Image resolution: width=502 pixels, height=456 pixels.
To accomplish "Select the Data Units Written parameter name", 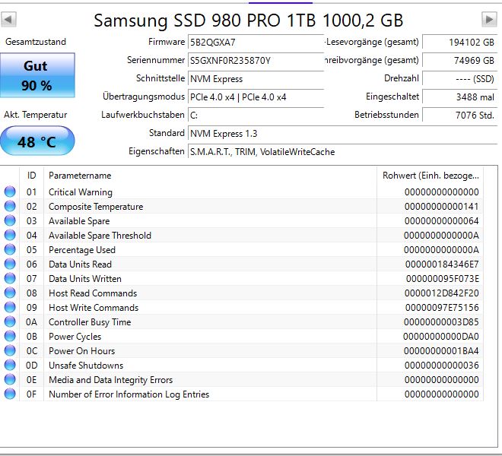I will (x=85, y=279).
